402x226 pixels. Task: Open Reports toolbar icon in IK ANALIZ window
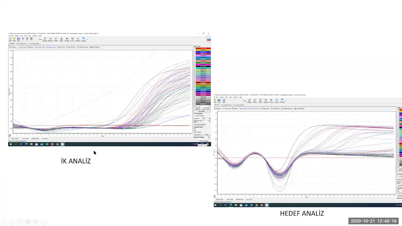(78, 39)
